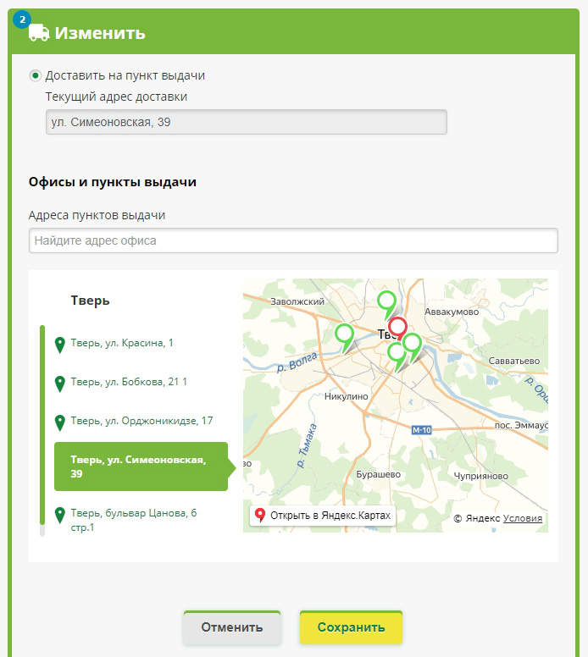Click the Отменить button
Screen dimensions: 588x657
click(232, 627)
